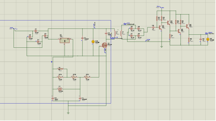Click transistor Q2 after capacitor C6
This screenshot has height=121, width=216.
(160, 27)
